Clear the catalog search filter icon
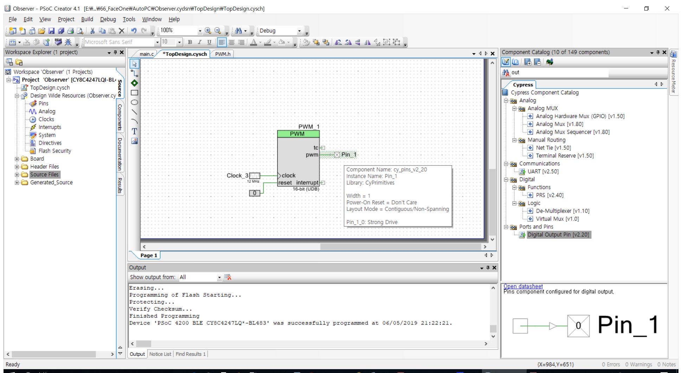Image resolution: width=682 pixels, height=373 pixels. coord(506,73)
